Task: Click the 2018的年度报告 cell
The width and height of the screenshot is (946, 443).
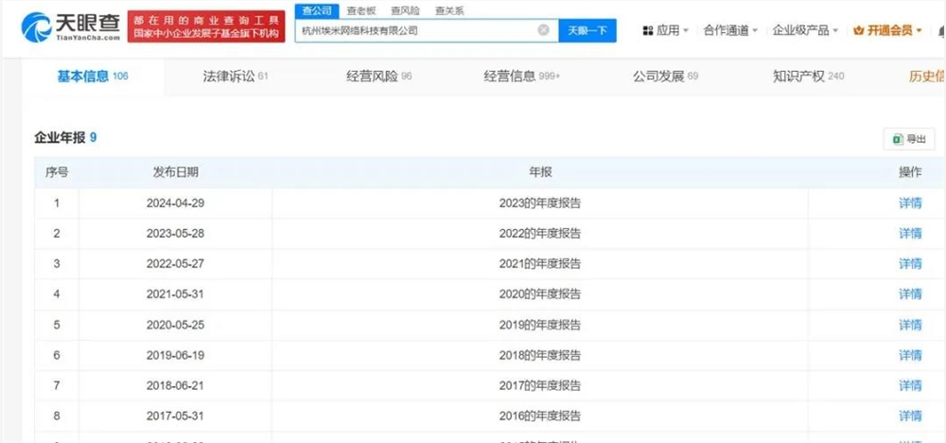Action: 540,355
